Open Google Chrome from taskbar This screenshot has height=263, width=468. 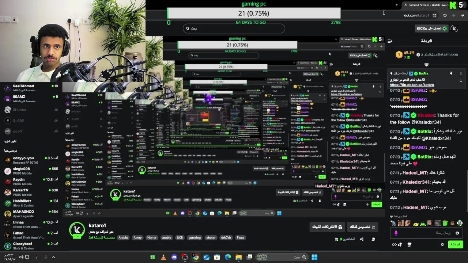[x=196, y=257]
